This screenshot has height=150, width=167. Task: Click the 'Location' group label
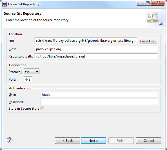point(15,34)
